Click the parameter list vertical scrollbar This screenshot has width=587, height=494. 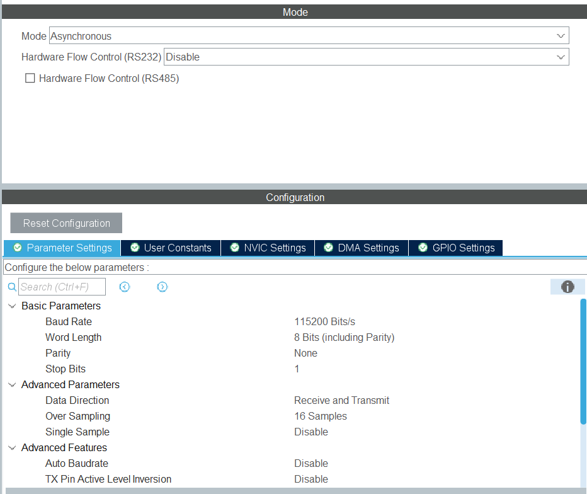point(583,362)
